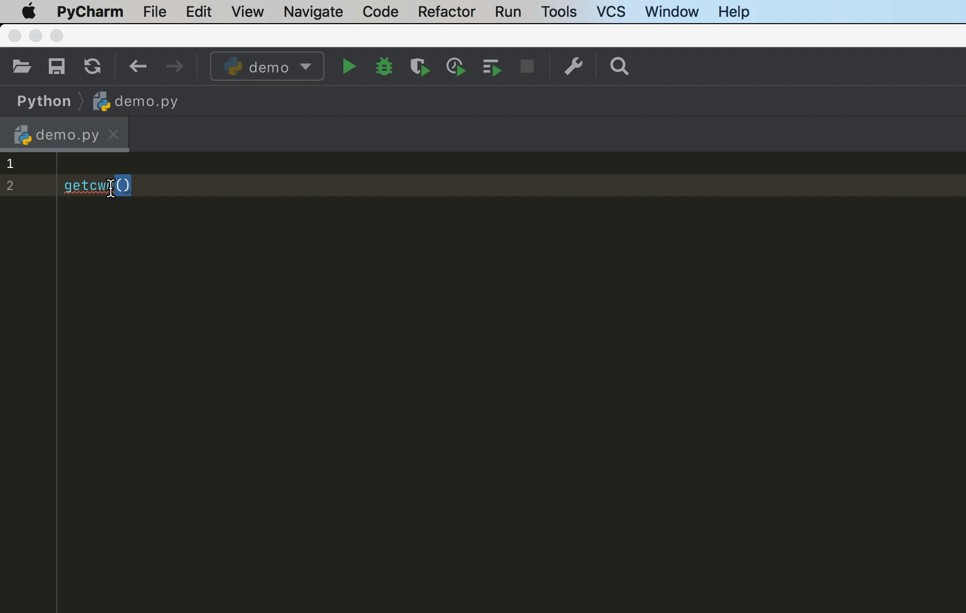Open the Code menu
The height and width of the screenshot is (613, 966).
click(380, 12)
